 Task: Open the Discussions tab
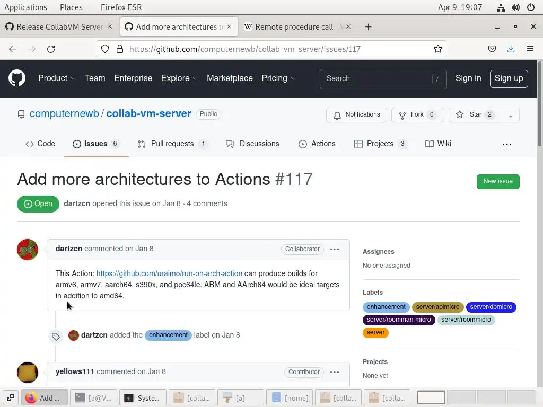point(252,144)
